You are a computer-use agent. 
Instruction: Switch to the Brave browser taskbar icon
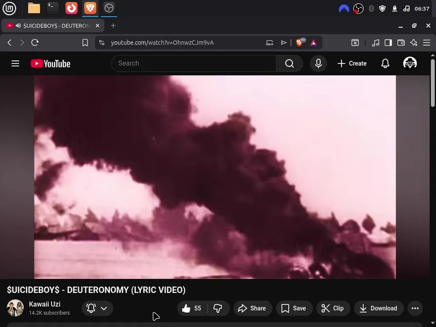point(90,8)
